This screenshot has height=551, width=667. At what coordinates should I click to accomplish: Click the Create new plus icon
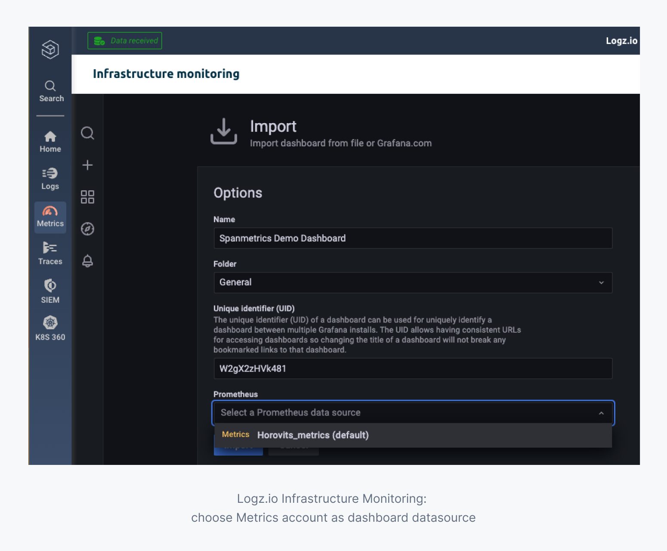[x=87, y=165]
